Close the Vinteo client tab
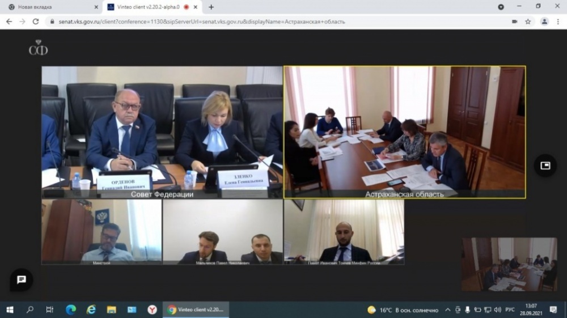The height and width of the screenshot is (318, 567). point(196,7)
